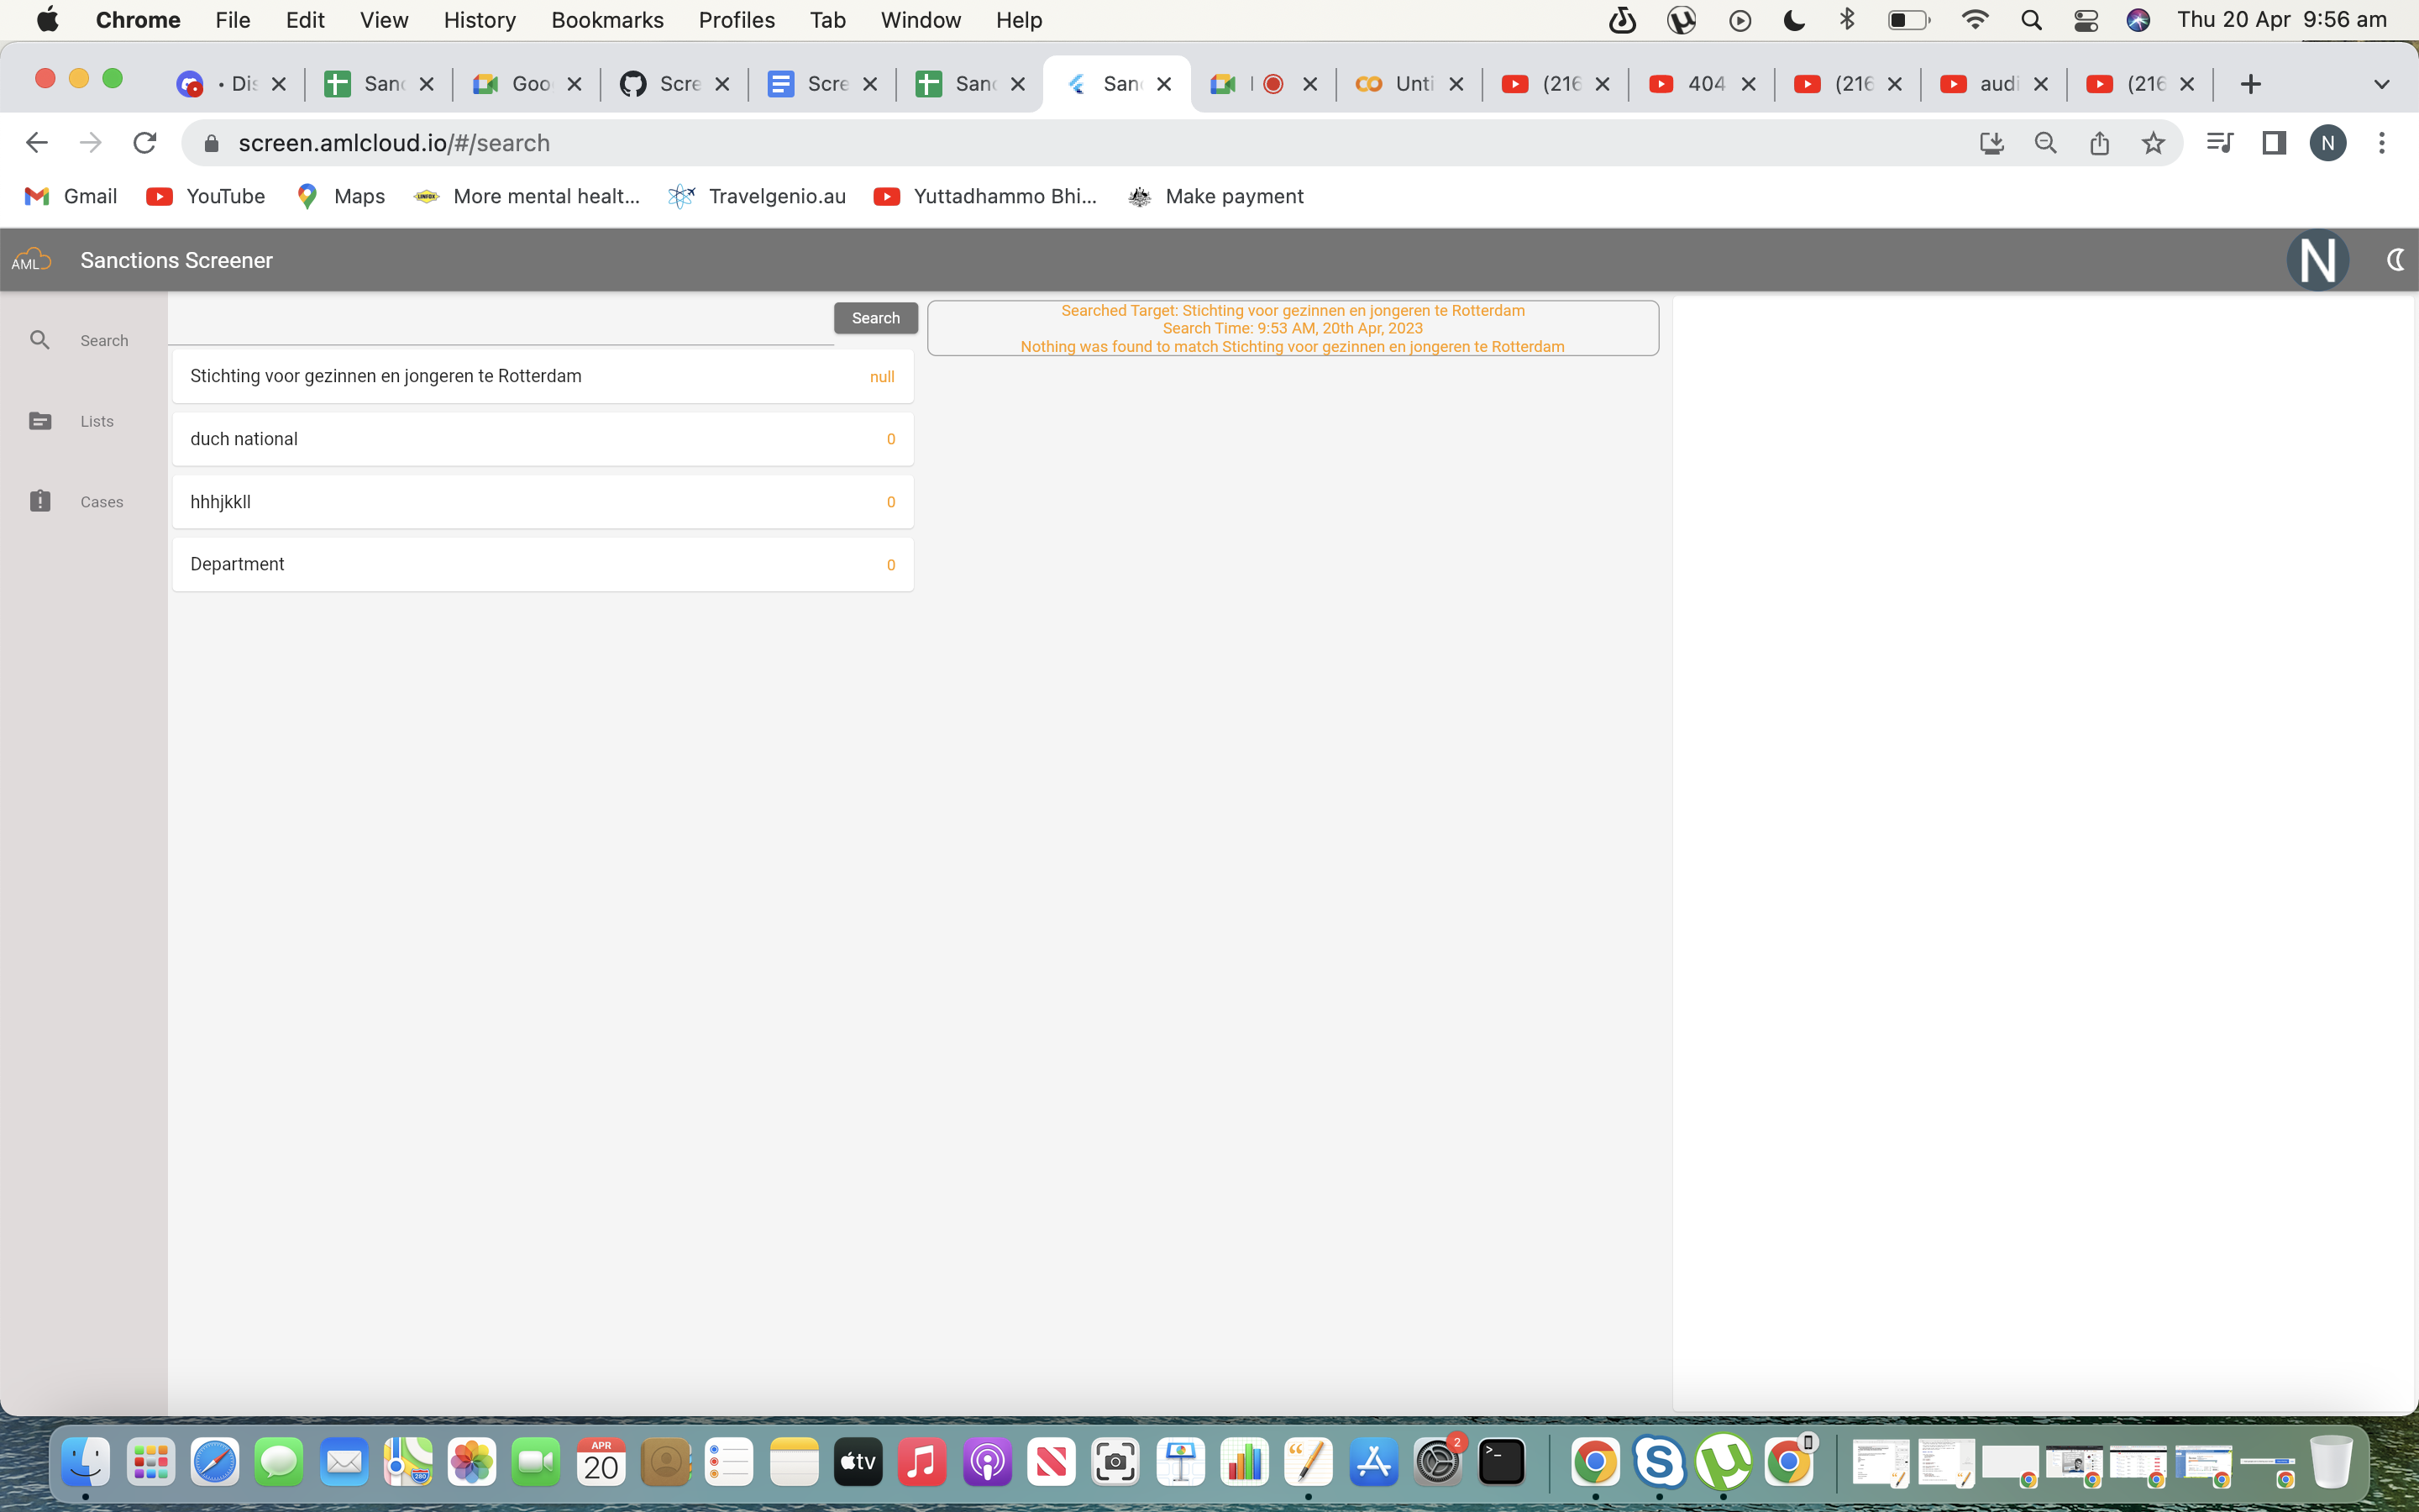Open the tab search dropdown arrow
Image resolution: width=2419 pixels, height=1512 pixels.
[2382, 84]
